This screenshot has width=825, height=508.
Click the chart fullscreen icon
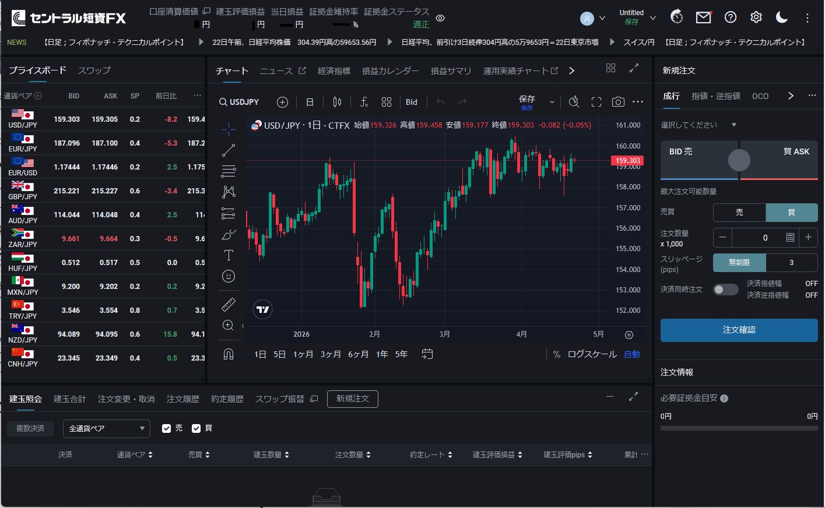(x=596, y=102)
